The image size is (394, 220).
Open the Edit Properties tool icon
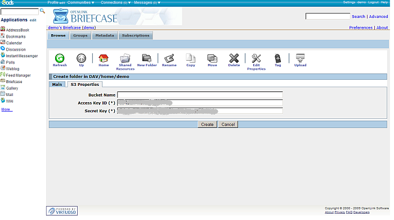point(256,58)
